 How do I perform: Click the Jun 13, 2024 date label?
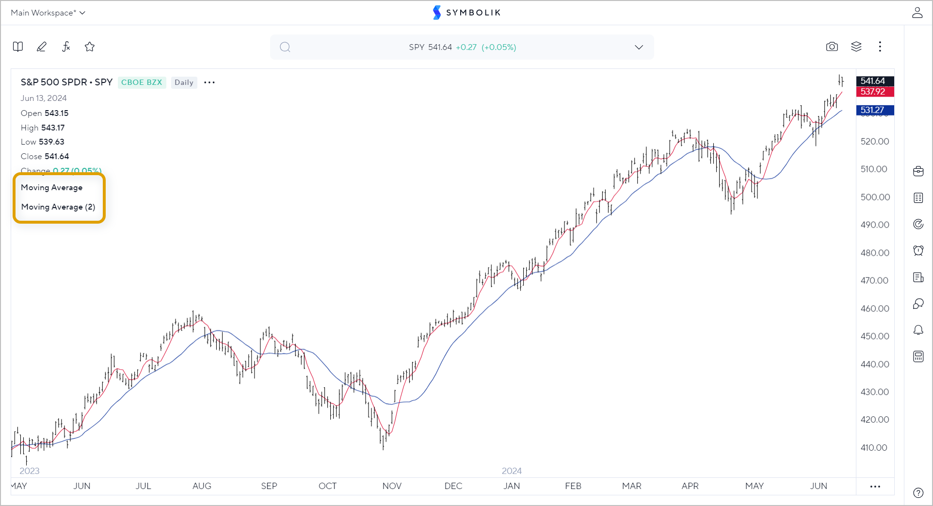tap(44, 98)
